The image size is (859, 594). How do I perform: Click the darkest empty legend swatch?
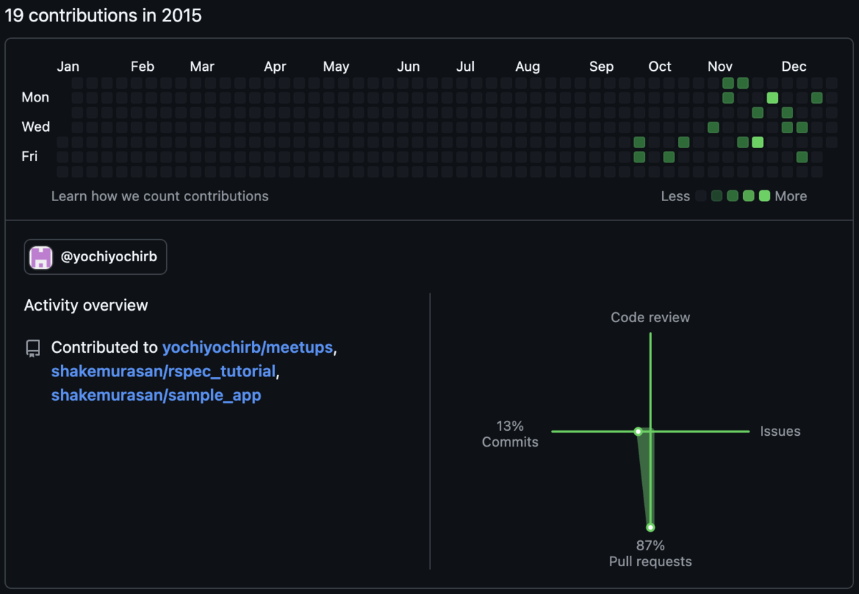tap(701, 196)
